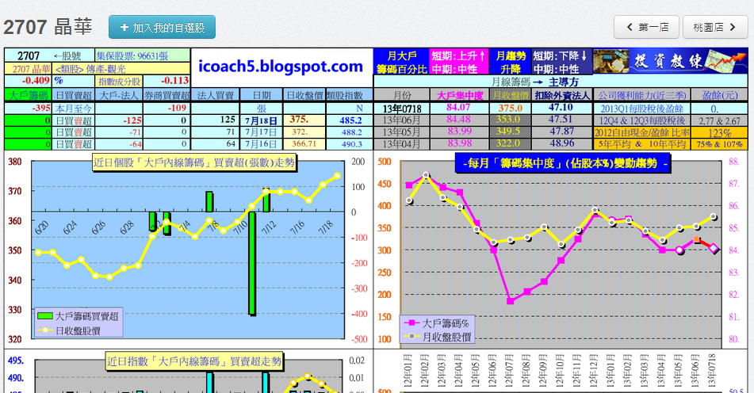
Task: Click the 123% ratio value
Action: tap(719, 132)
